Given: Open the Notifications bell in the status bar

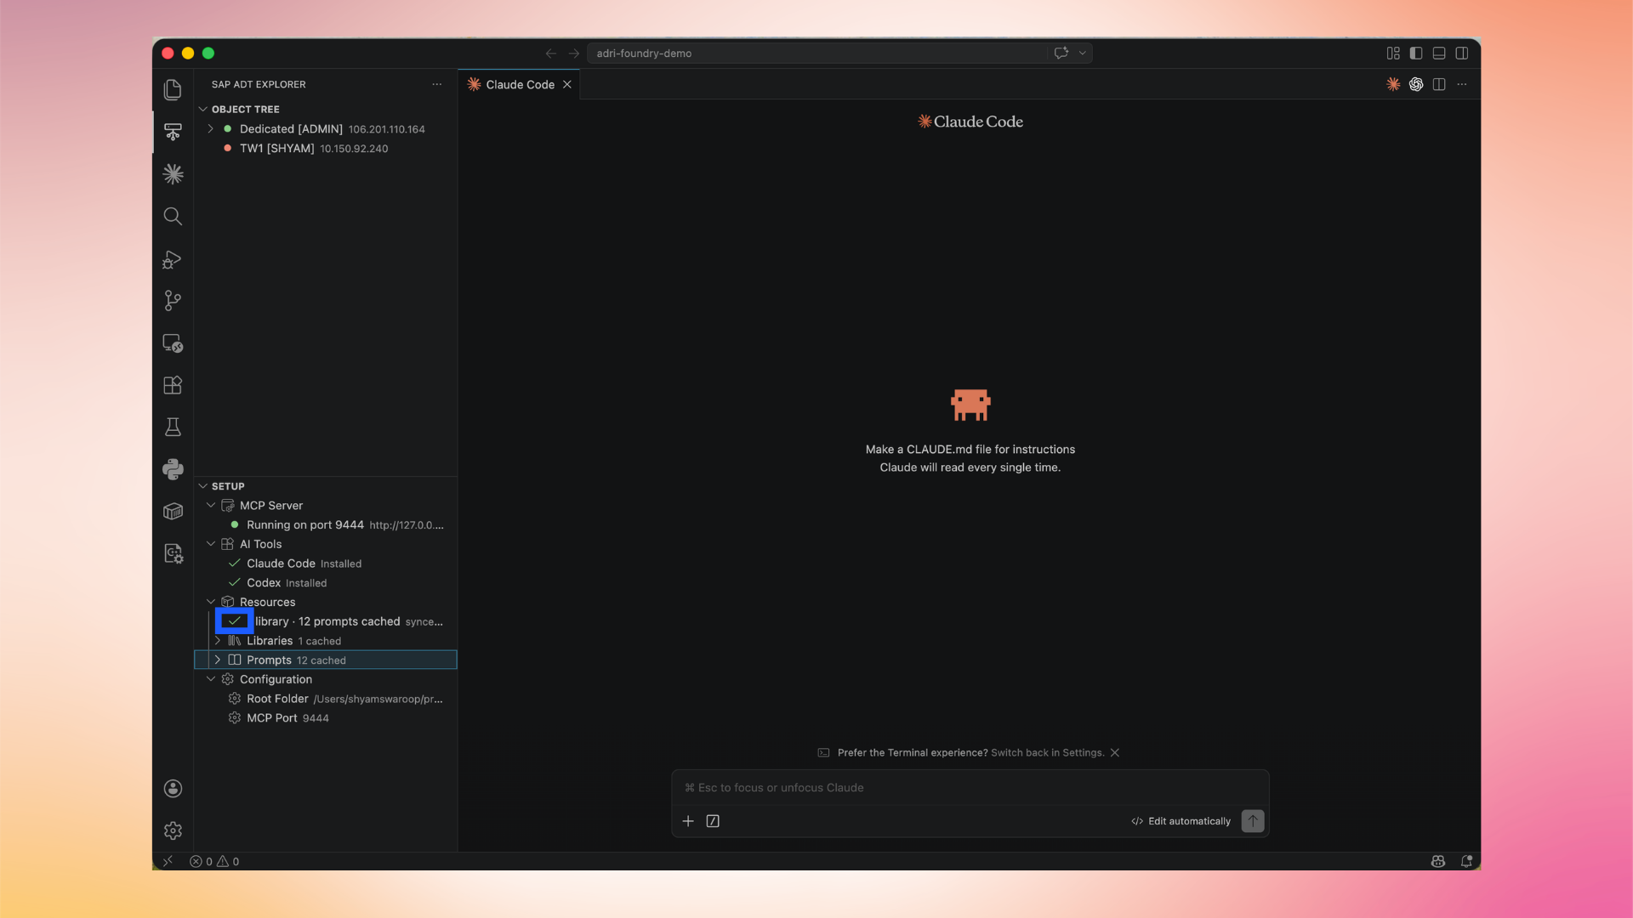Looking at the screenshot, I should pos(1467,861).
